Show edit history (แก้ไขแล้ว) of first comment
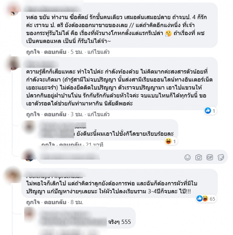 pos(98,52)
